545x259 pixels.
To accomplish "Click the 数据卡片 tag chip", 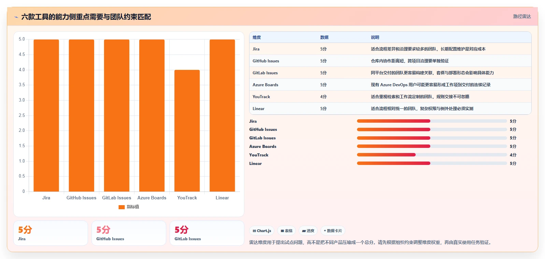I will [x=333, y=231].
